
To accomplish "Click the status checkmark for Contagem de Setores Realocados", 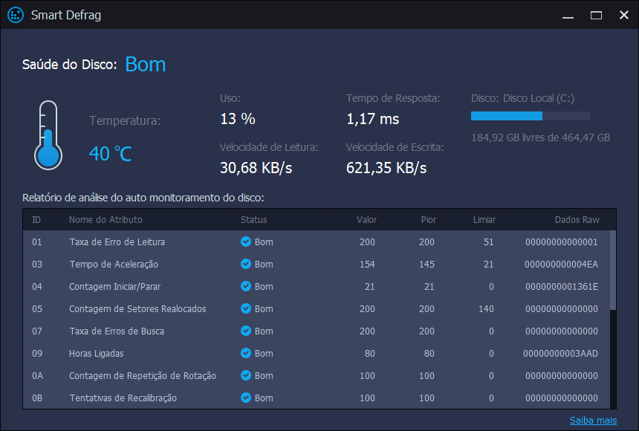I will [246, 308].
